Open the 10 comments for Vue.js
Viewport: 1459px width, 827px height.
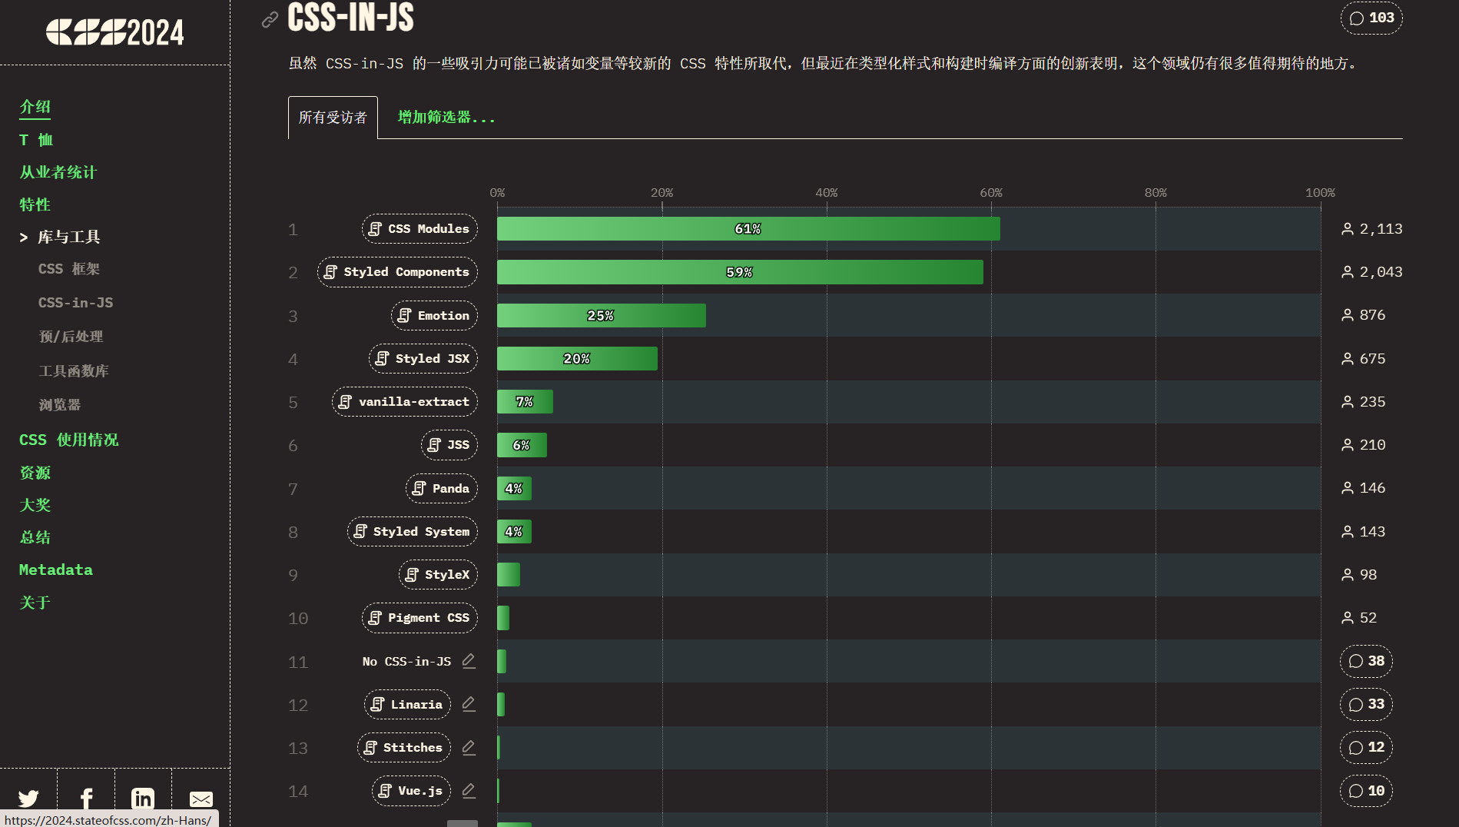(1366, 791)
